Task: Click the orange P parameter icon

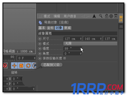Action: pyautogui.click(x=34, y=66)
